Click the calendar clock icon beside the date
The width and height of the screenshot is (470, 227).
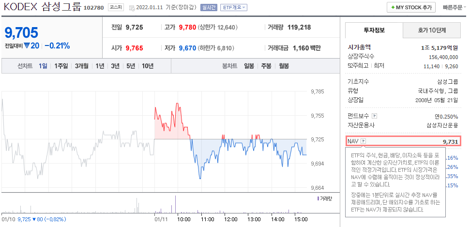click(x=132, y=8)
